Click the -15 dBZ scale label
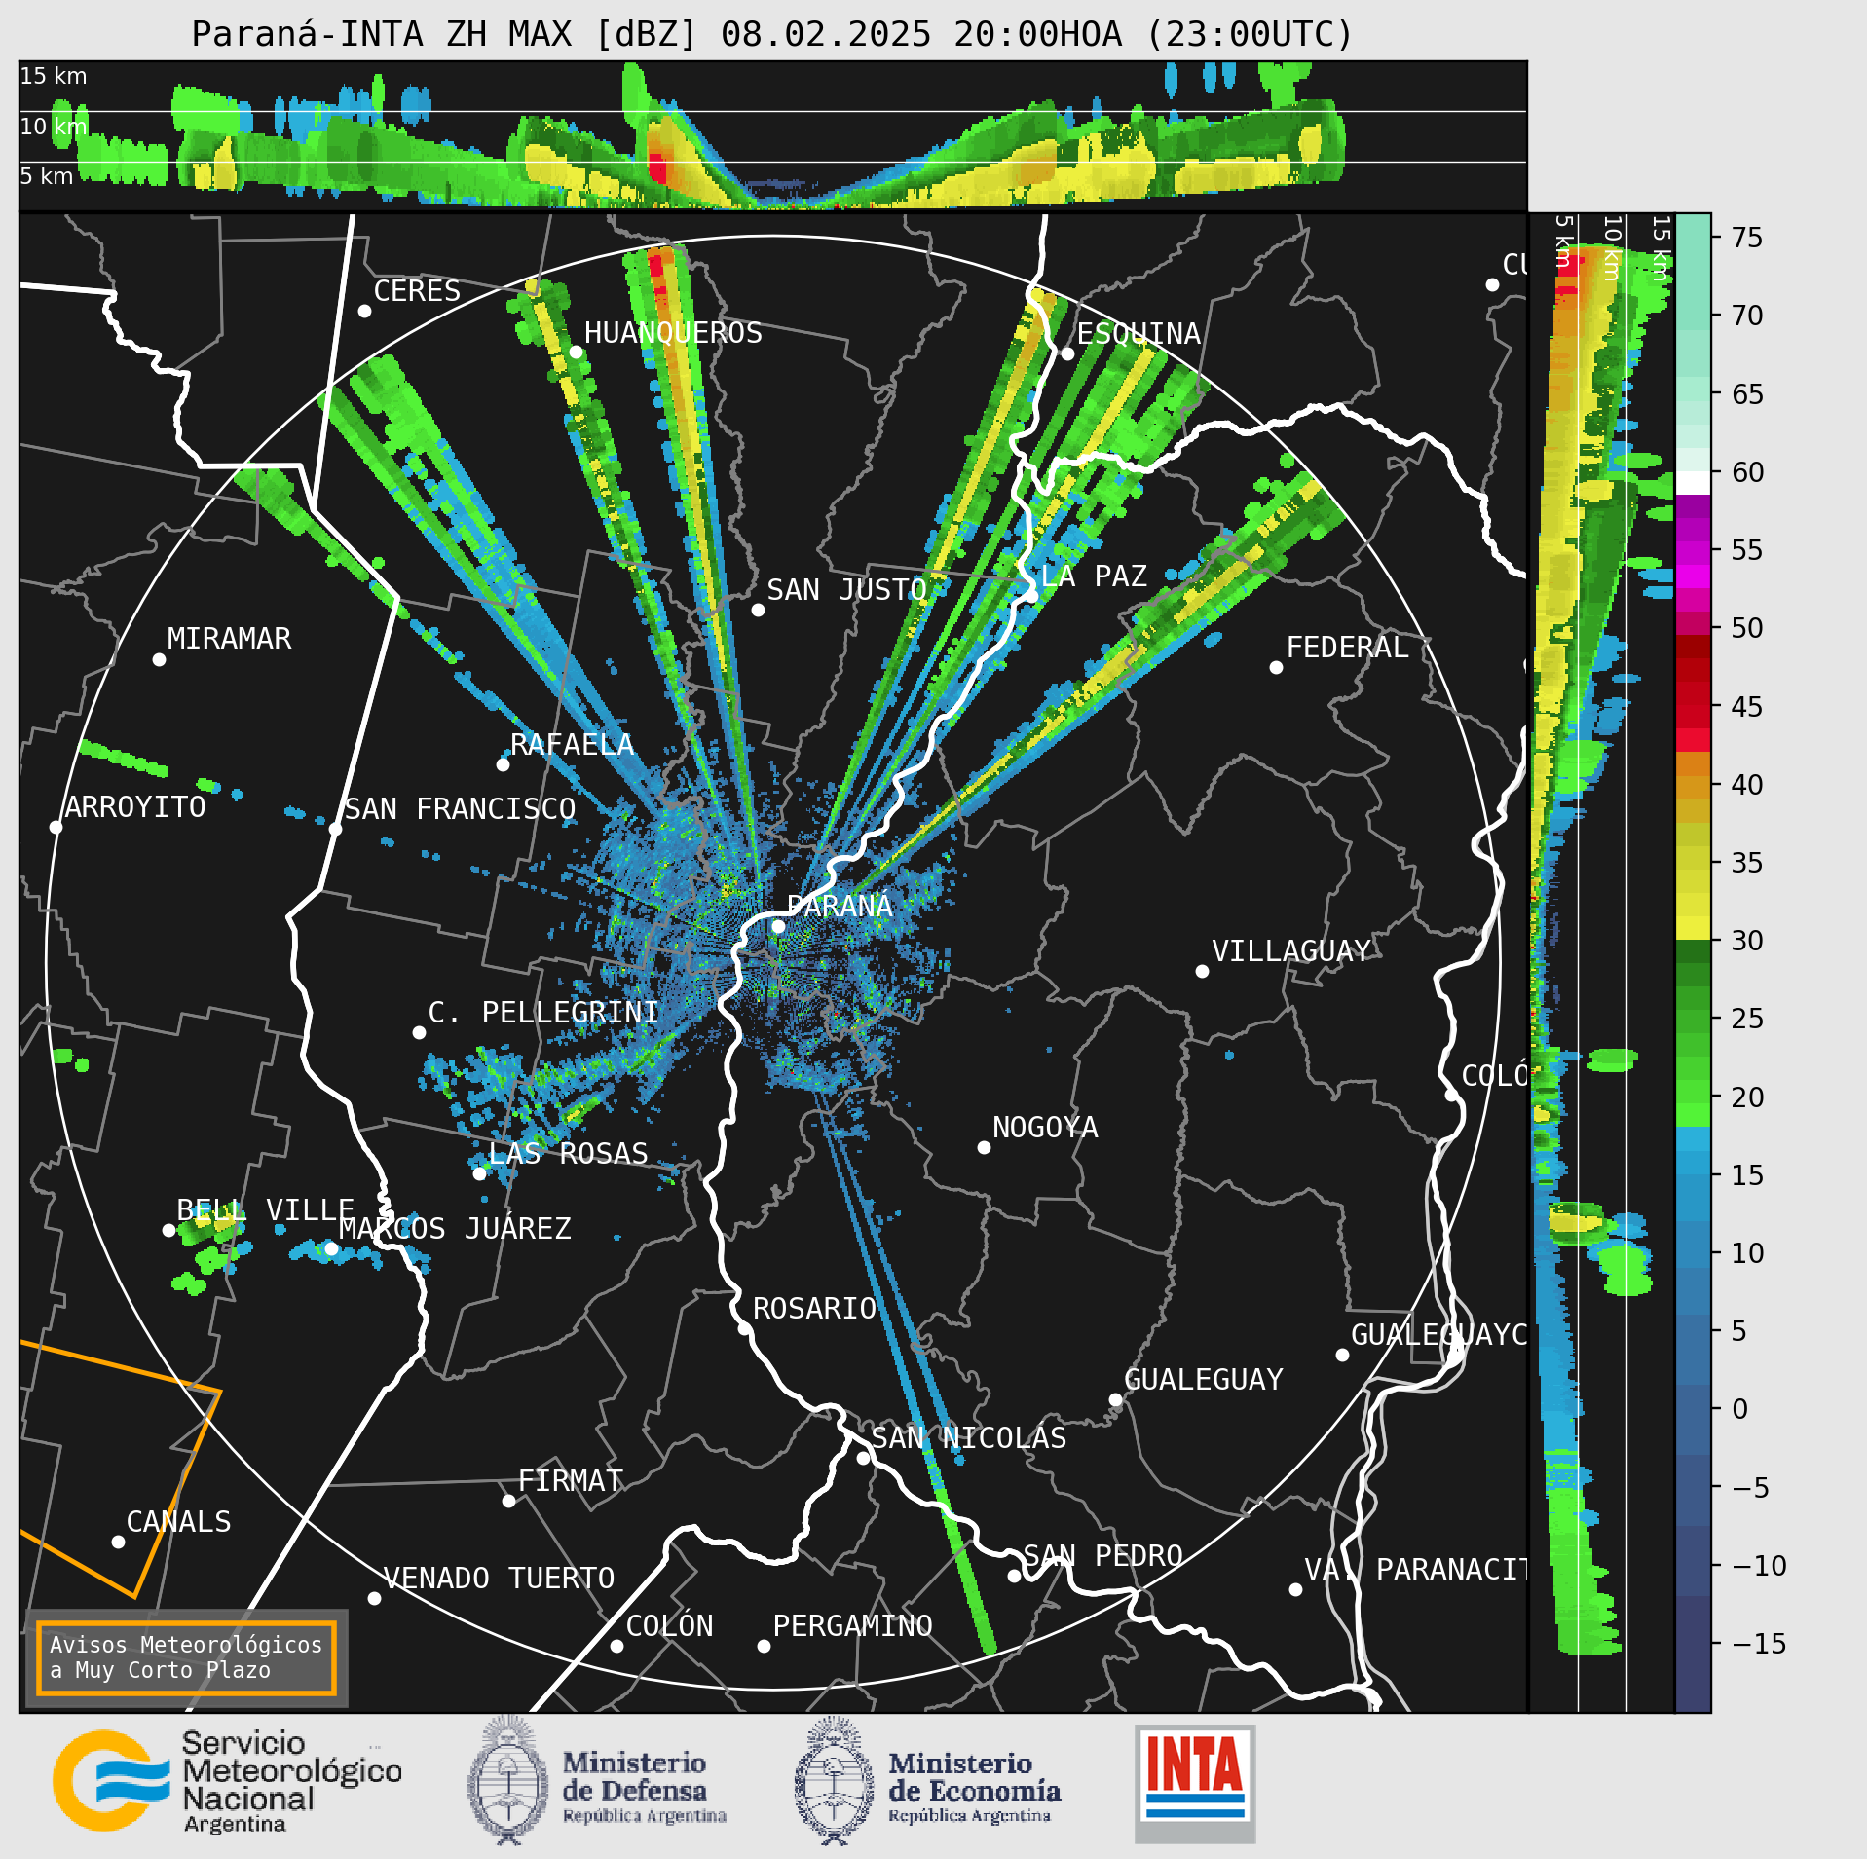This screenshot has width=1867, height=1859. (1759, 1644)
